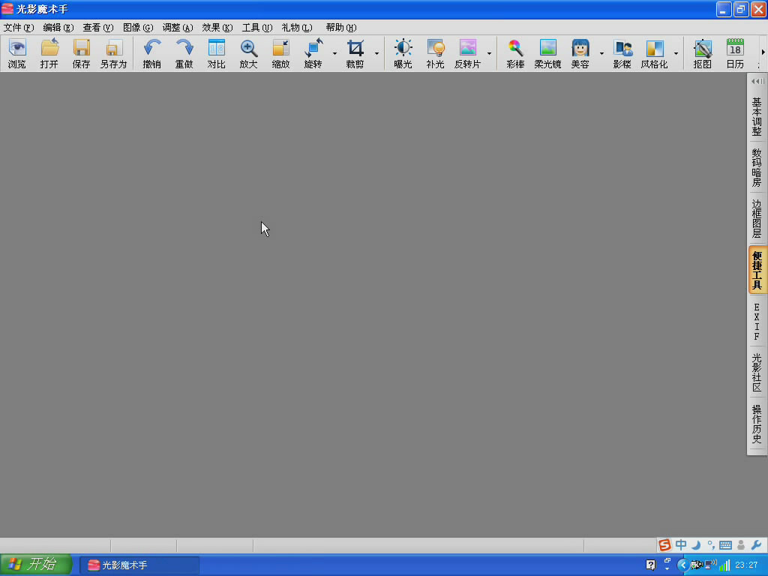The width and height of the screenshot is (768, 576).
Task: Expand the 旋转 dropdown arrow
Action: click(x=334, y=53)
